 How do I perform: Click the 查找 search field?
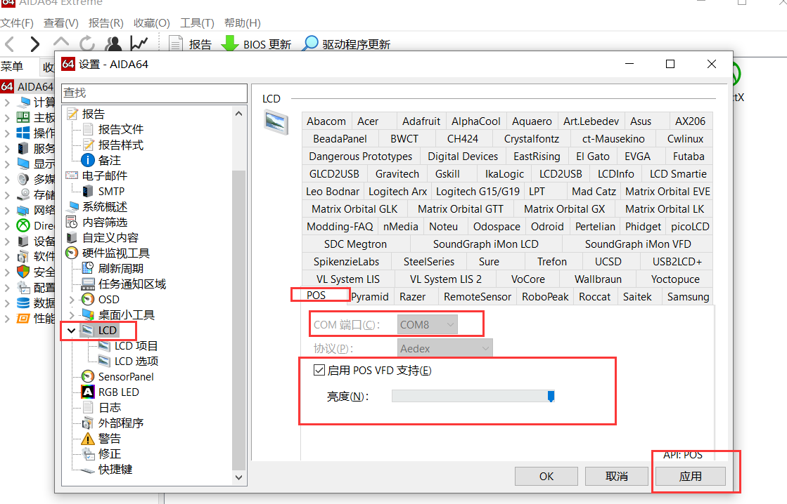[154, 93]
